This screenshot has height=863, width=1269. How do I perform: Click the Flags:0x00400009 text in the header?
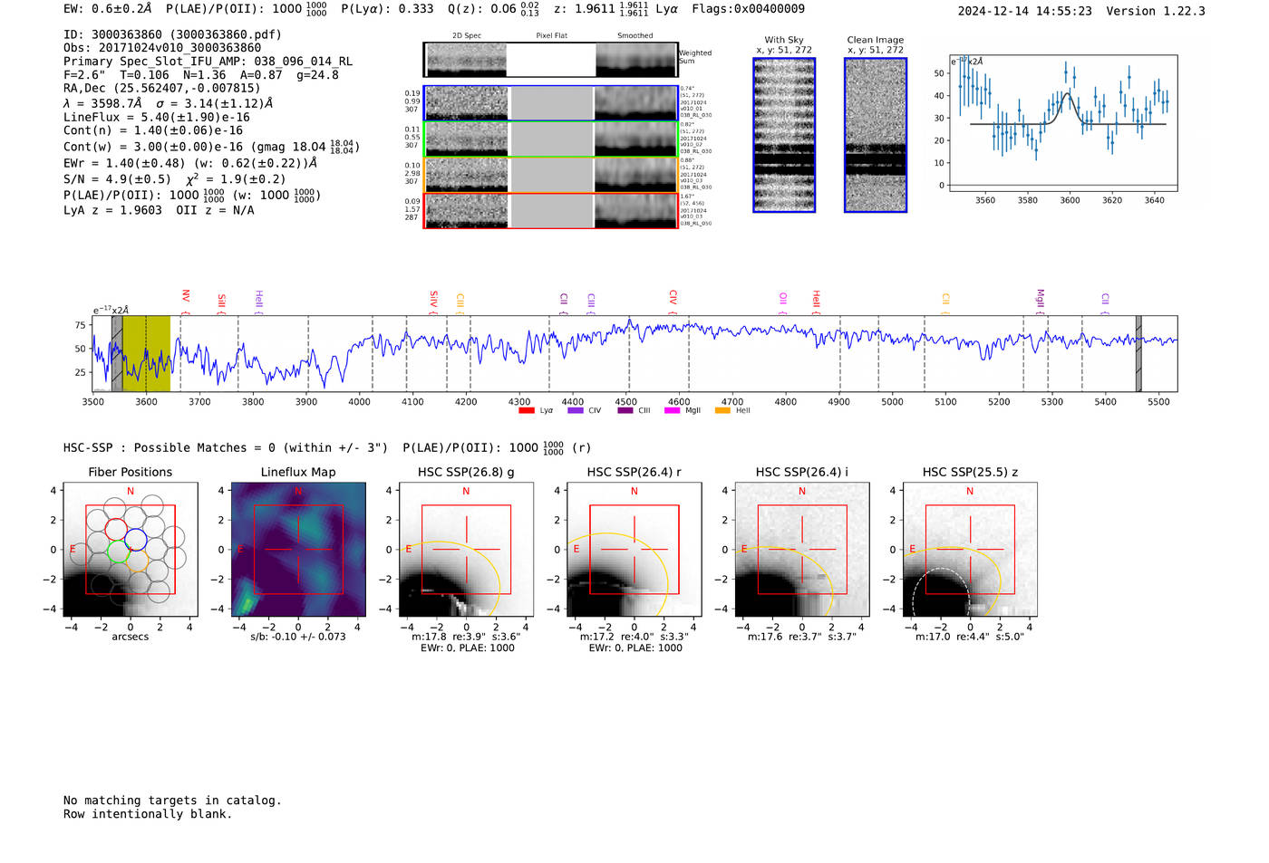pyautogui.click(x=748, y=9)
